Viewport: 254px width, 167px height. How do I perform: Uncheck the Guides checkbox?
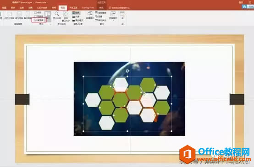[39, 20]
